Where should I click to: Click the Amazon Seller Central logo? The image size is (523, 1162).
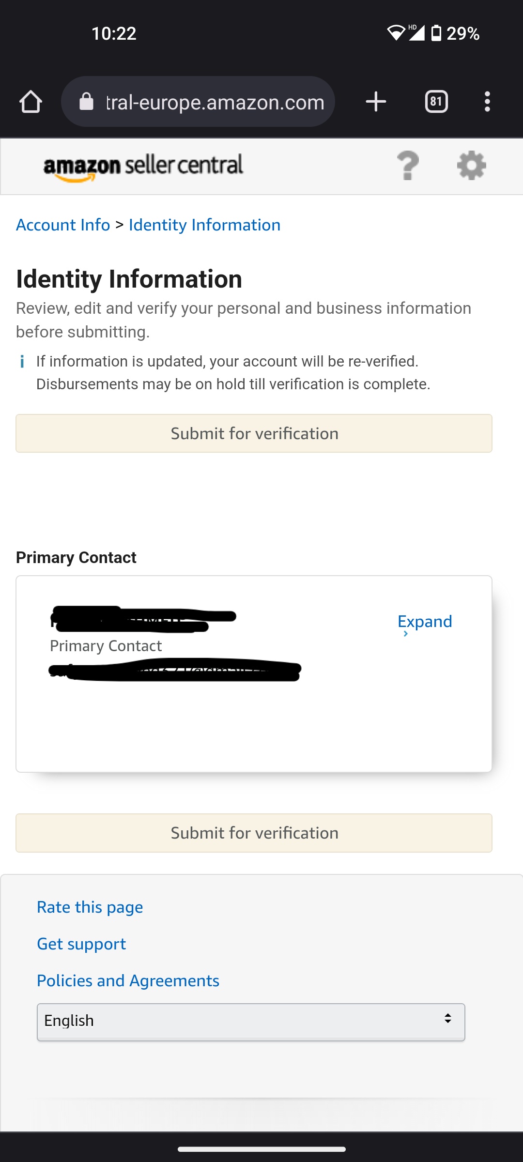(x=143, y=167)
